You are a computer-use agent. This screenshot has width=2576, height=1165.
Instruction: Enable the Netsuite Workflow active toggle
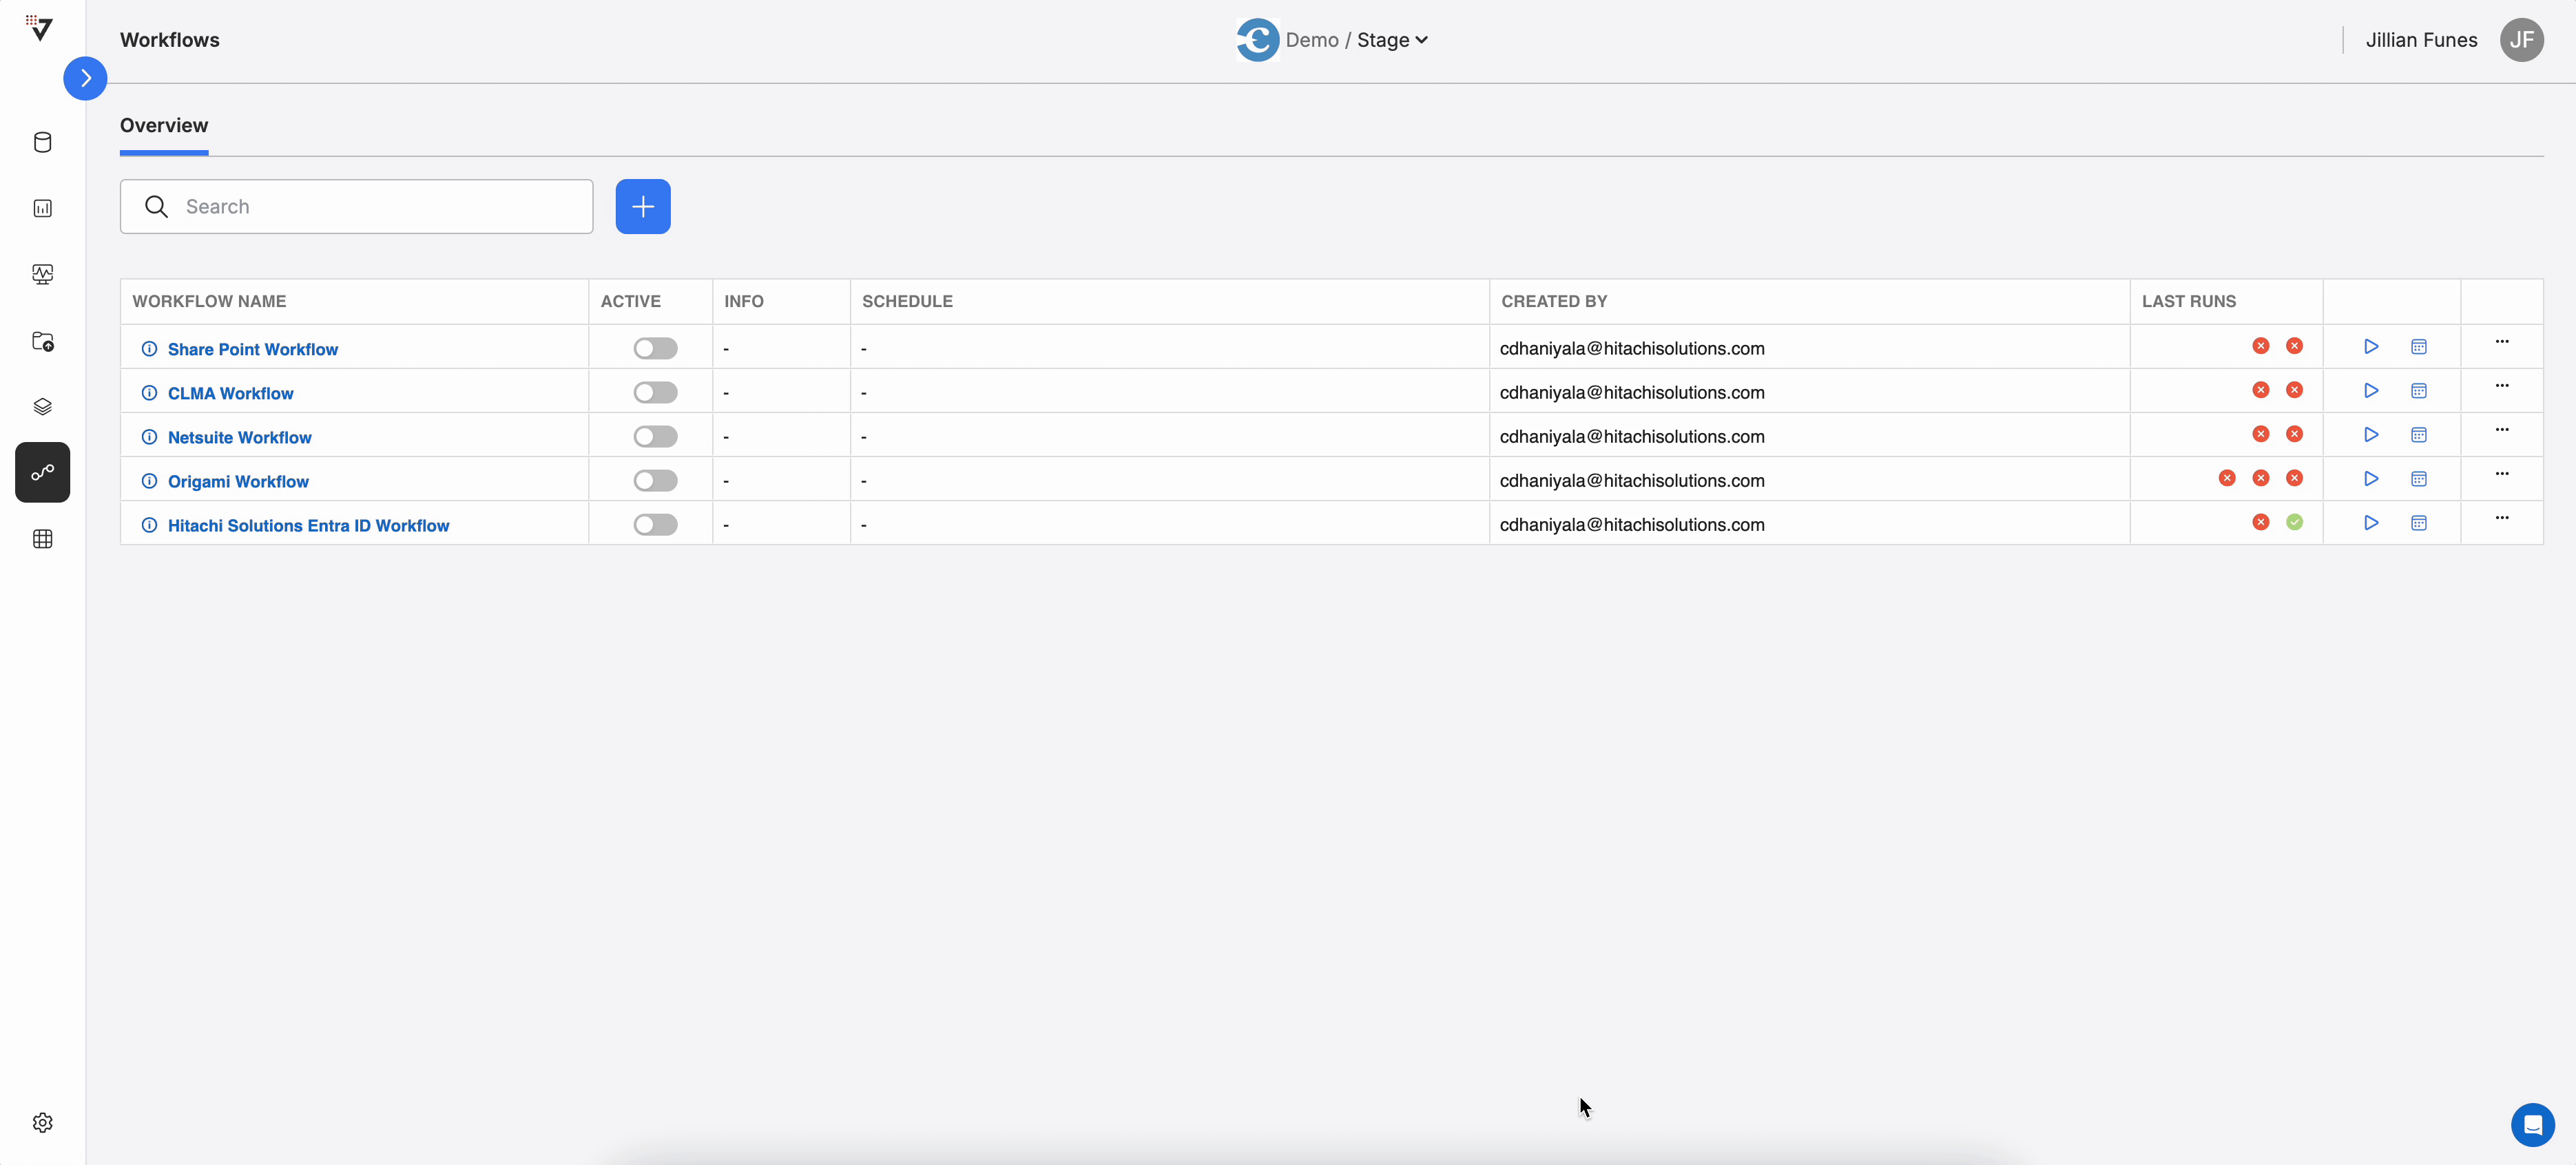click(655, 436)
